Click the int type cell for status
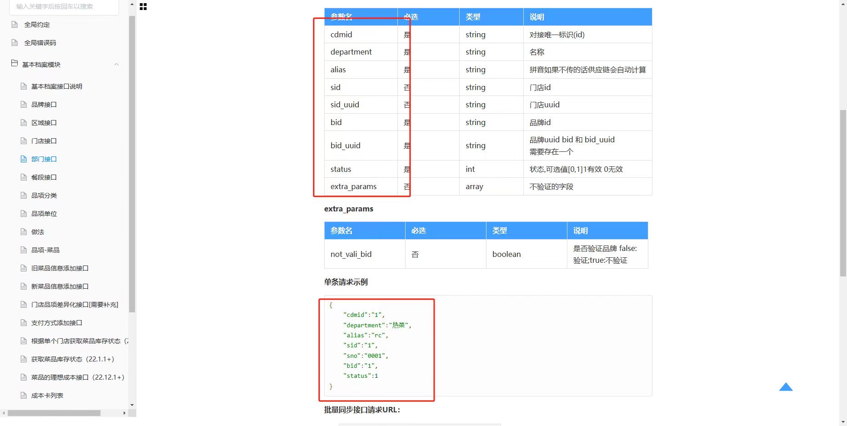This screenshot has height=426, width=847. pyautogui.click(x=491, y=169)
